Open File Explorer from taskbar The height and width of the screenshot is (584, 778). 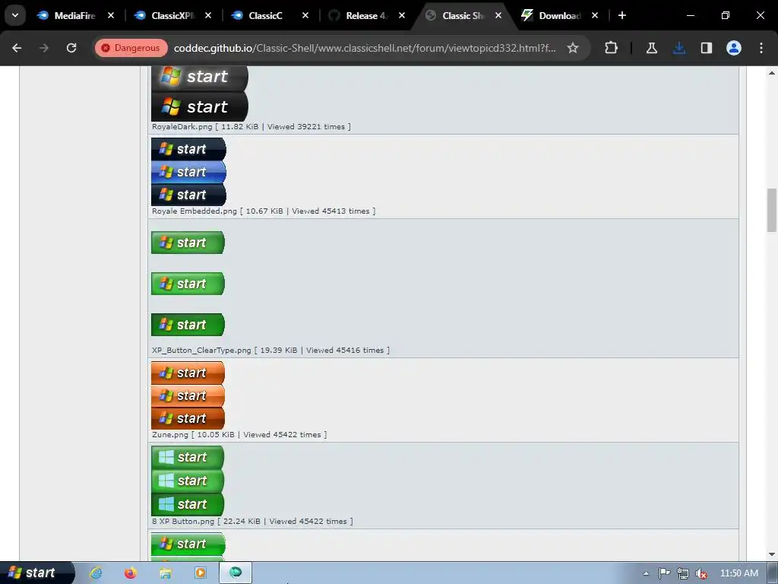(165, 573)
